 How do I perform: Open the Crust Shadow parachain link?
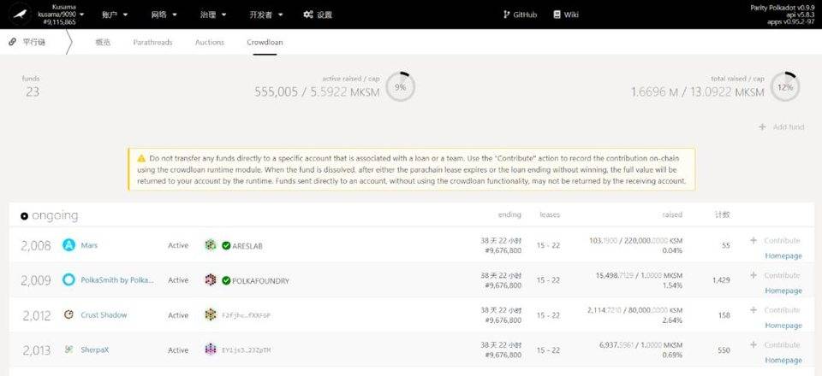(x=104, y=314)
